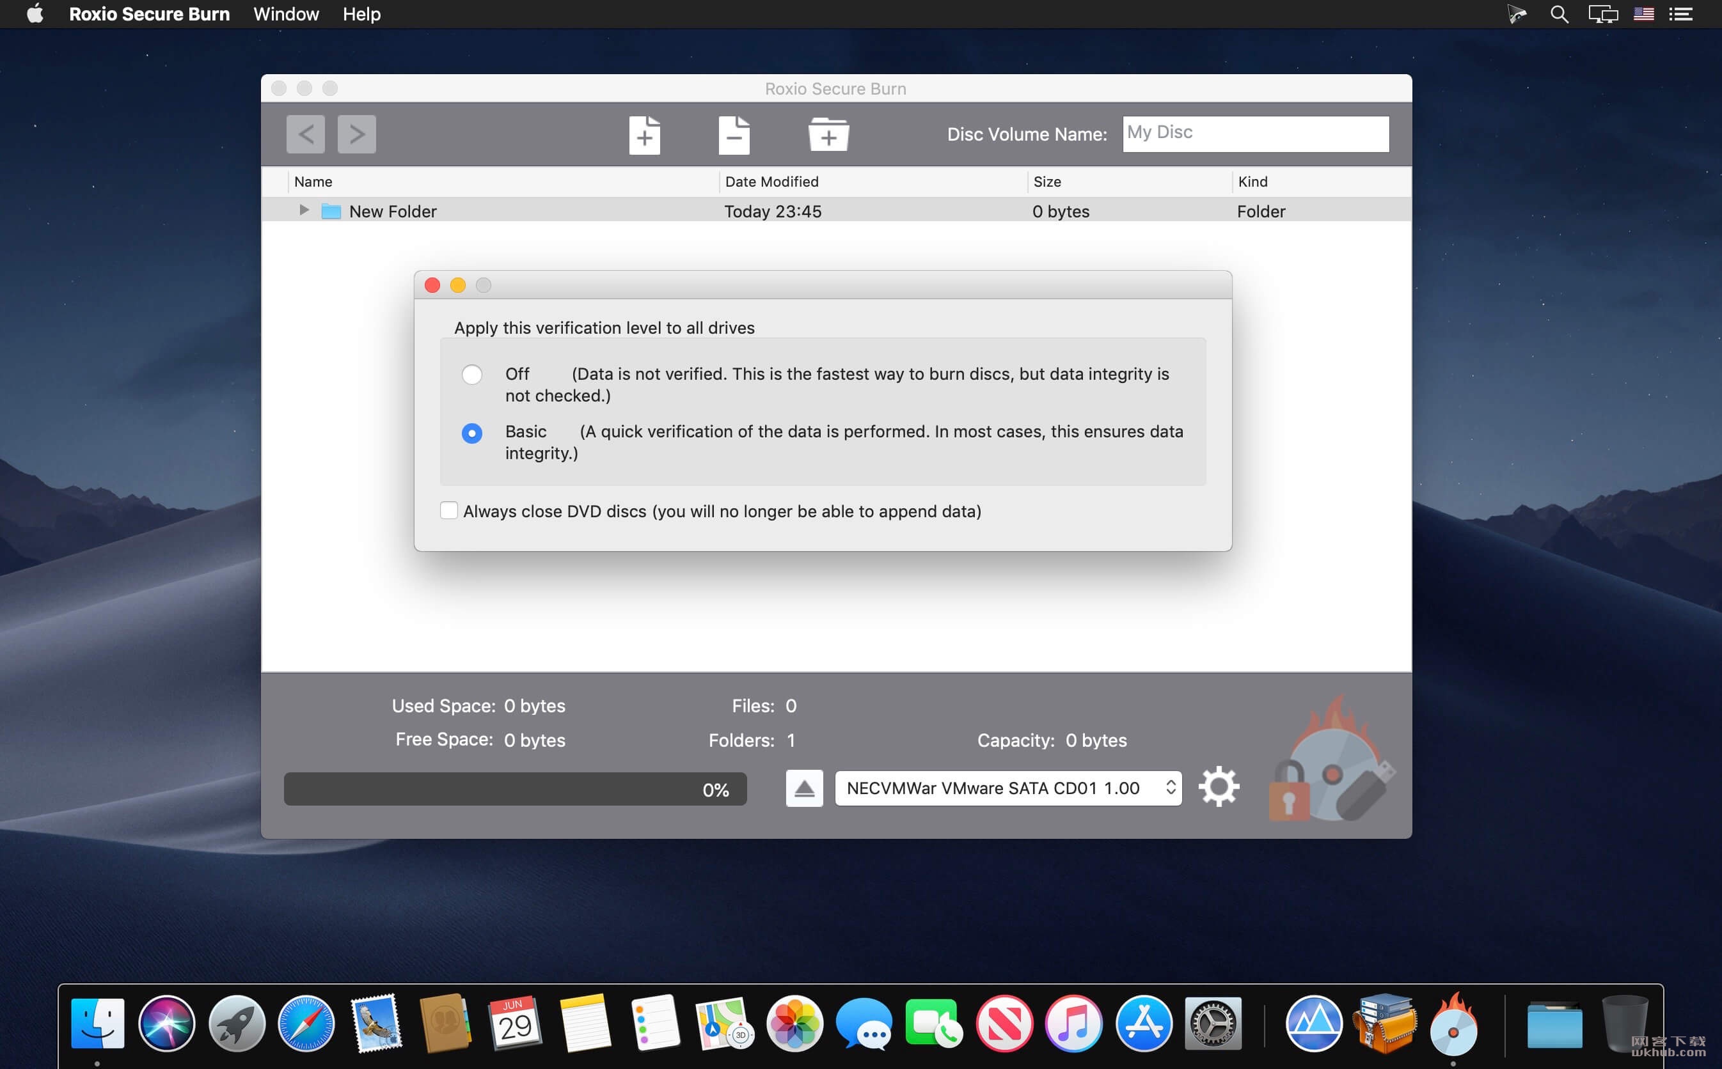Open the Apple menu
This screenshot has height=1069, width=1722.
(x=35, y=14)
